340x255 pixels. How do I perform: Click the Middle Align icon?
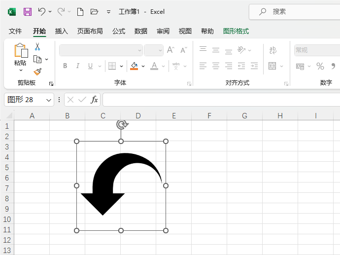tap(216, 50)
